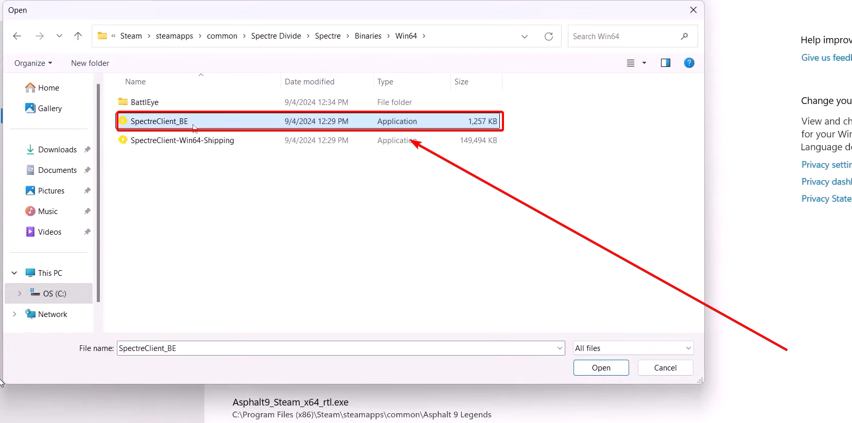This screenshot has height=423, width=852.
Task: Click BattlEye folder icon
Action: (x=123, y=101)
